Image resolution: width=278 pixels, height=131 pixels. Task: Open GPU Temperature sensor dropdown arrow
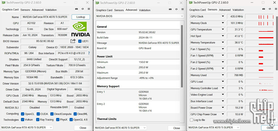click(x=223, y=29)
